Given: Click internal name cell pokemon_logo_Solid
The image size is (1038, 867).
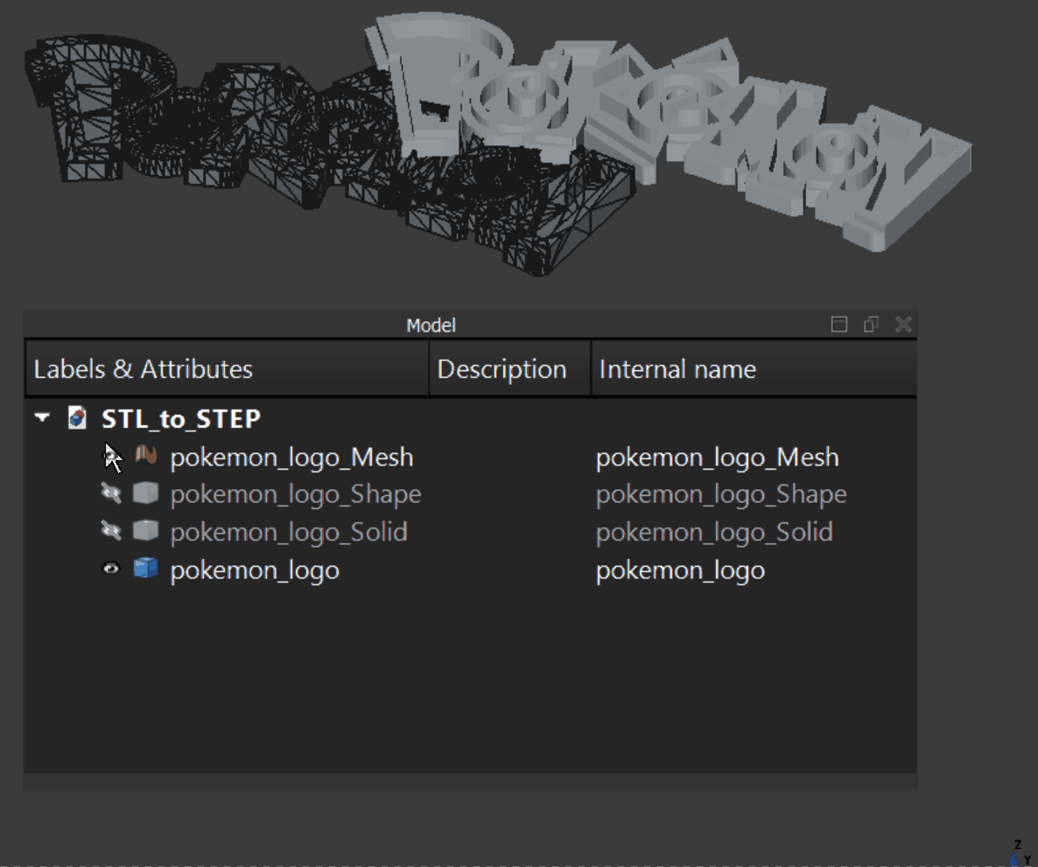Looking at the screenshot, I should tap(714, 532).
